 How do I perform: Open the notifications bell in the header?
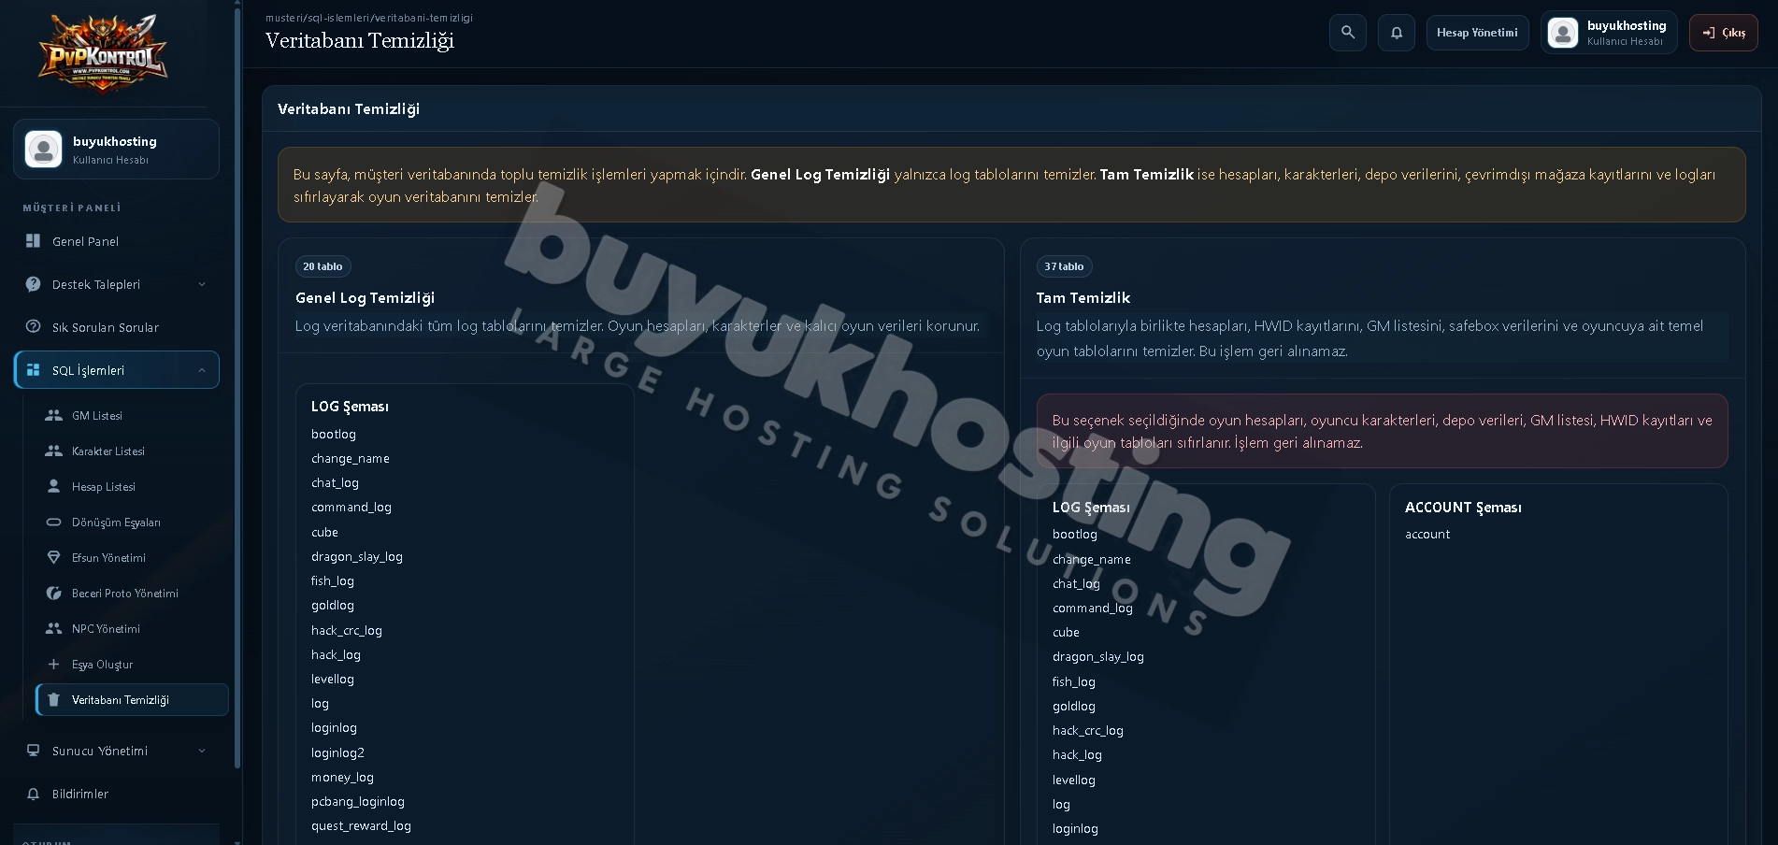(x=1397, y=33)
